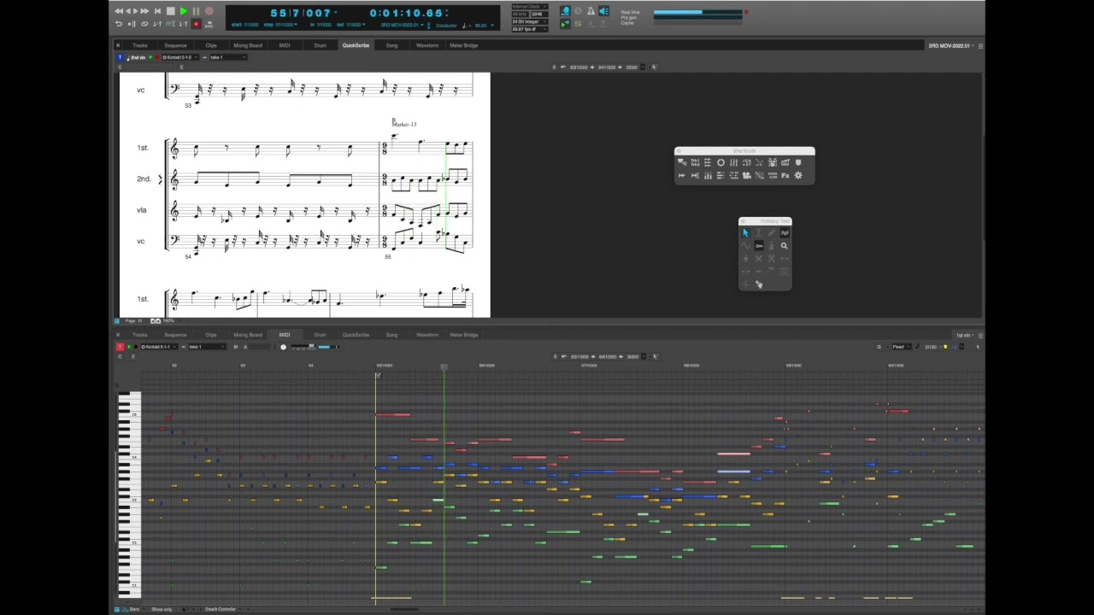
Task: Start playback with the Play button
Action: coord(183,11)
